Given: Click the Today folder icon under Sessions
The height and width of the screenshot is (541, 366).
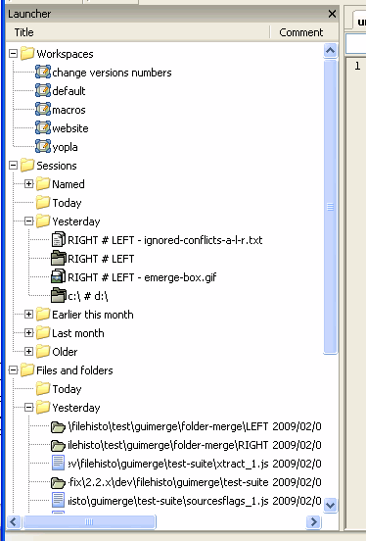Looking at the screenshot, I should coord(43,203).
